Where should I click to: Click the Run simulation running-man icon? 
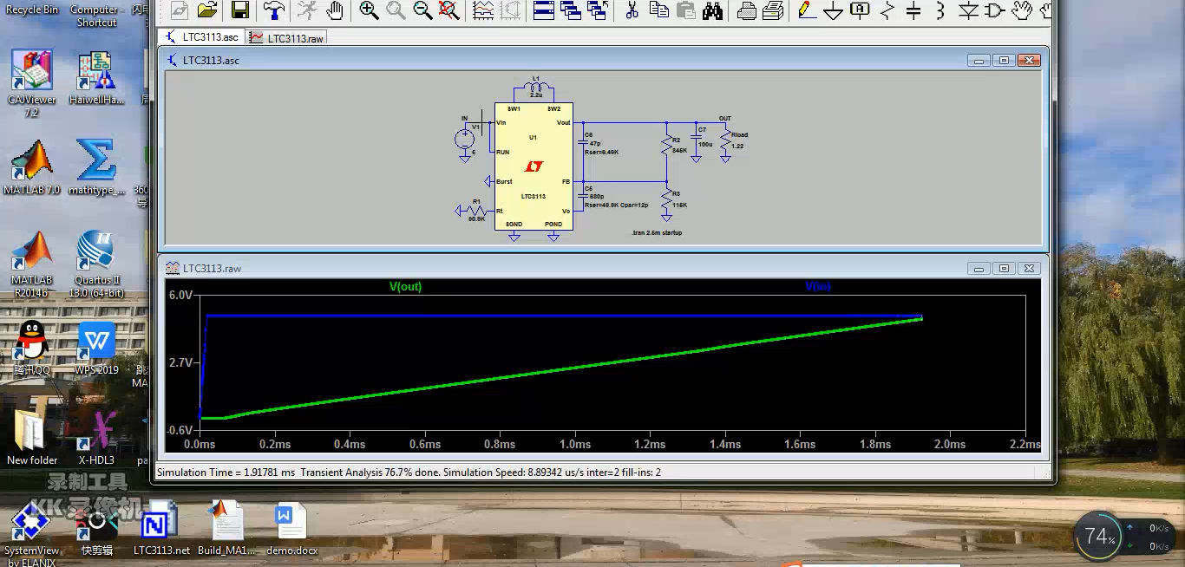pyautogui.click(x=306, y=10)
